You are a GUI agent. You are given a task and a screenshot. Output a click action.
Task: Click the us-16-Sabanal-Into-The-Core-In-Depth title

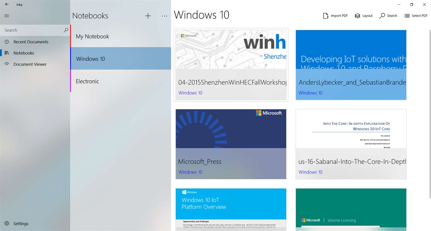click(352, 162)
